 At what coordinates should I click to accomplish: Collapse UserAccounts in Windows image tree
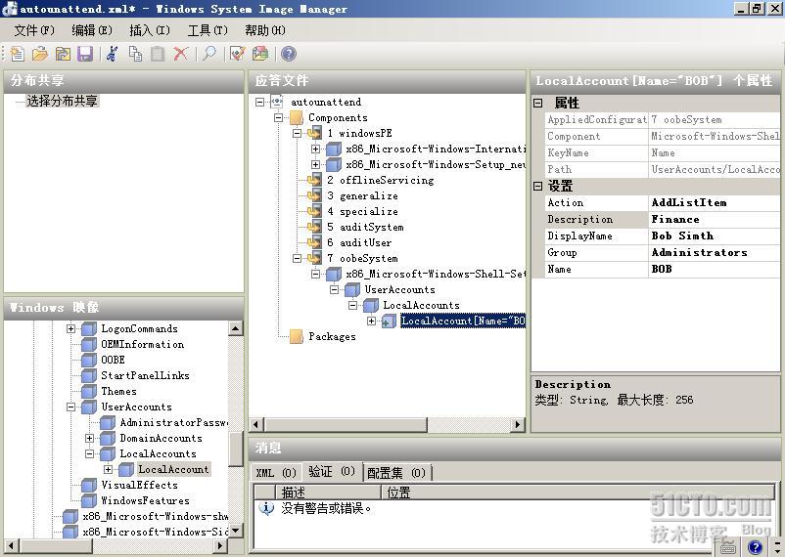[70, 407]
